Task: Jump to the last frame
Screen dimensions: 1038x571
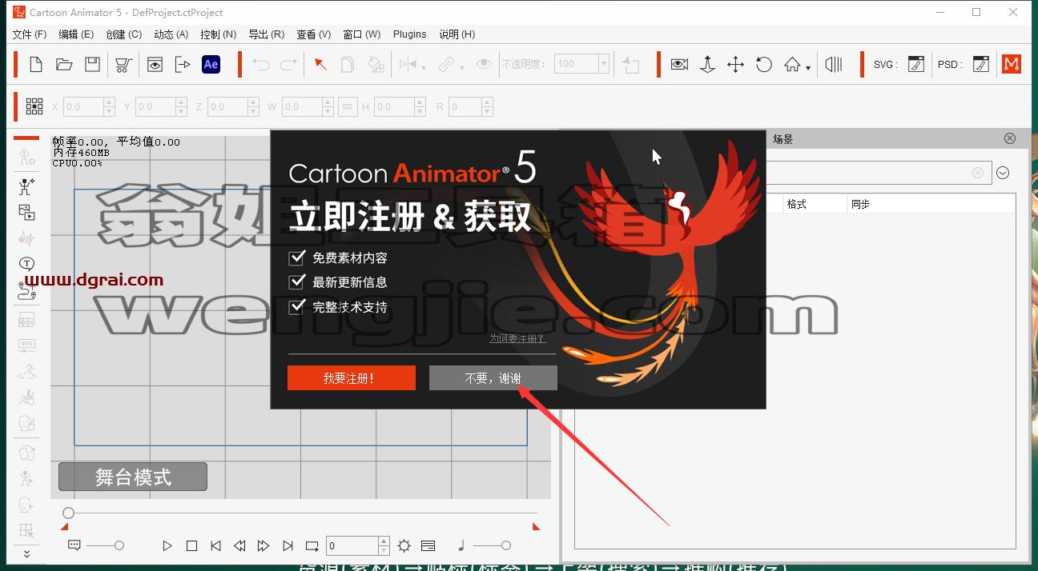Action: point(288,546)
